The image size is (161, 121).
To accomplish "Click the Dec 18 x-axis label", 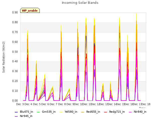I will pyautogui.click(x=146, y=104).
